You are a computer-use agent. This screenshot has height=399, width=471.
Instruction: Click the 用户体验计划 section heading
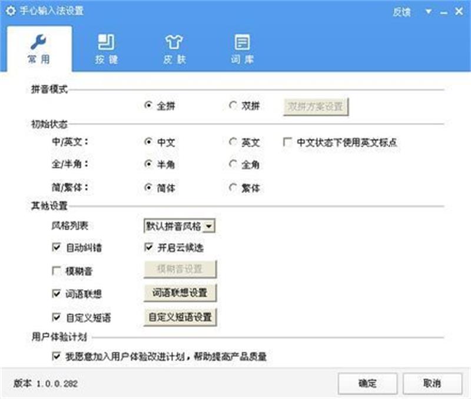59,337
